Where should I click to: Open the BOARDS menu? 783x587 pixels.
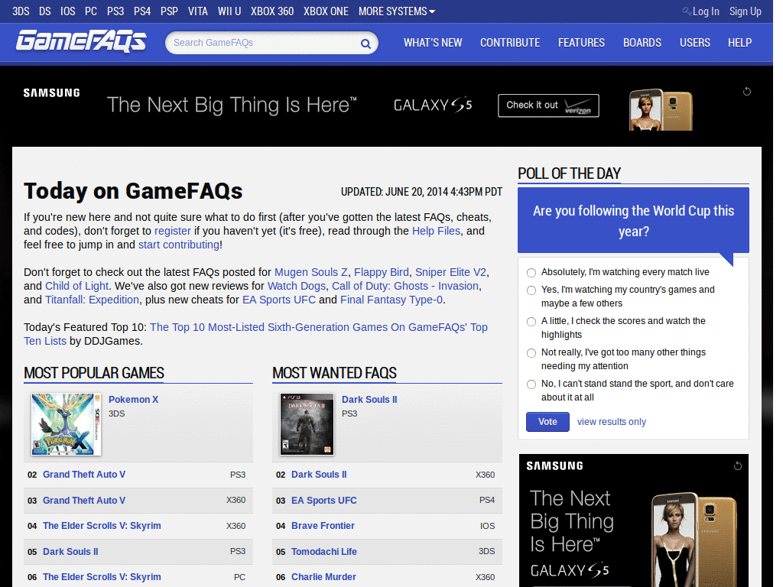click(642, 43)
